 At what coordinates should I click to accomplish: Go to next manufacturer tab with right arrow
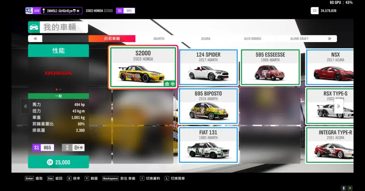(x=330, y=39)
